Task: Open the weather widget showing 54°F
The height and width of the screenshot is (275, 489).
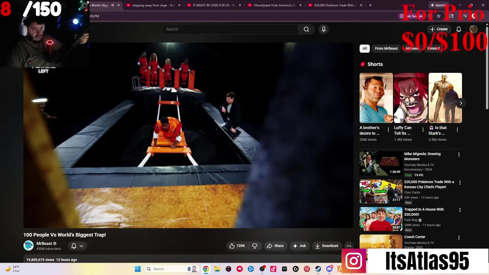Action: (x=12, y=269)
